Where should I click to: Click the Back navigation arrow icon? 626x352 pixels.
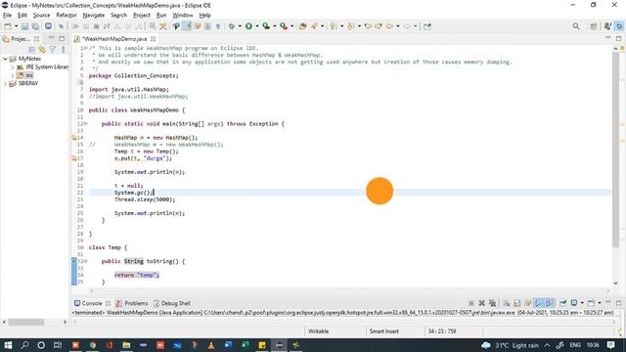(x=389, y=26)
